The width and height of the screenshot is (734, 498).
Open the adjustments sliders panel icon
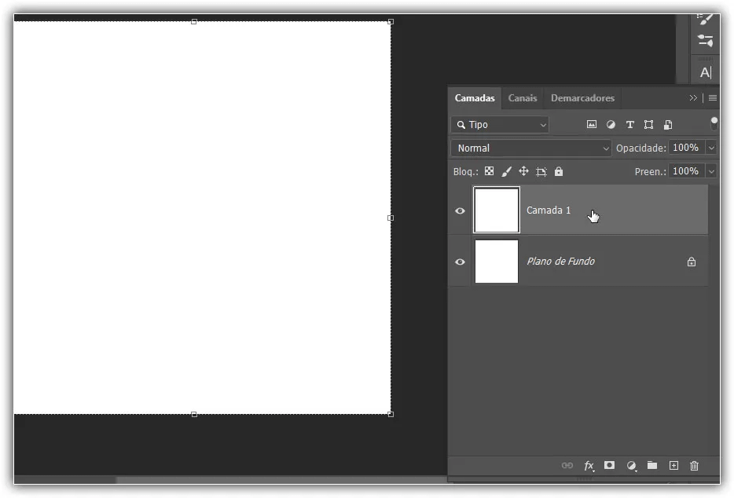706,41
